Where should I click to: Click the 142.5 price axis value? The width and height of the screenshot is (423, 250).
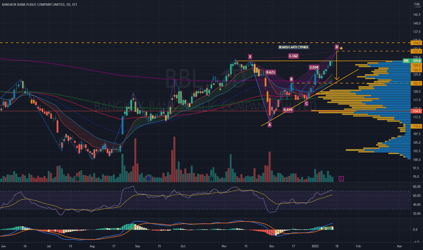click(417, 15)
